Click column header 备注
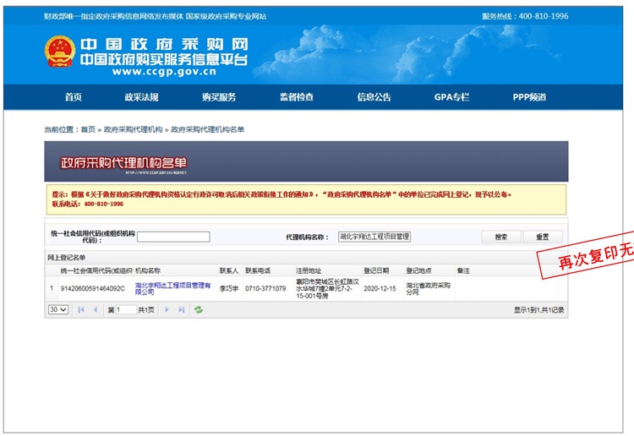This screenshot has width=634, height=436. pos(463,270)
